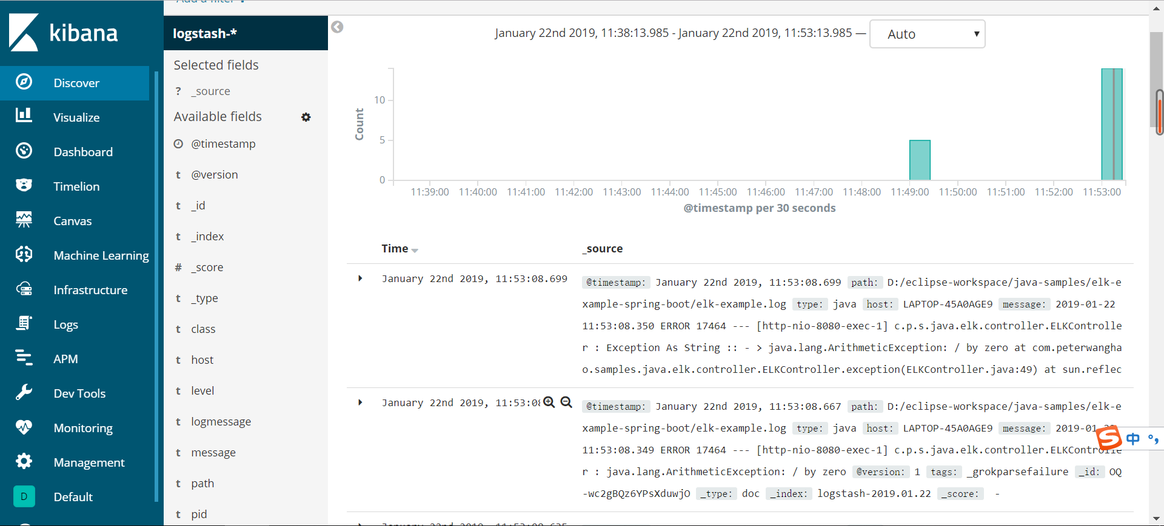Click the histogram bar at 11:49:00
Image resolution: width=1164 pixels, height=526 pixels.
(920, 160)
